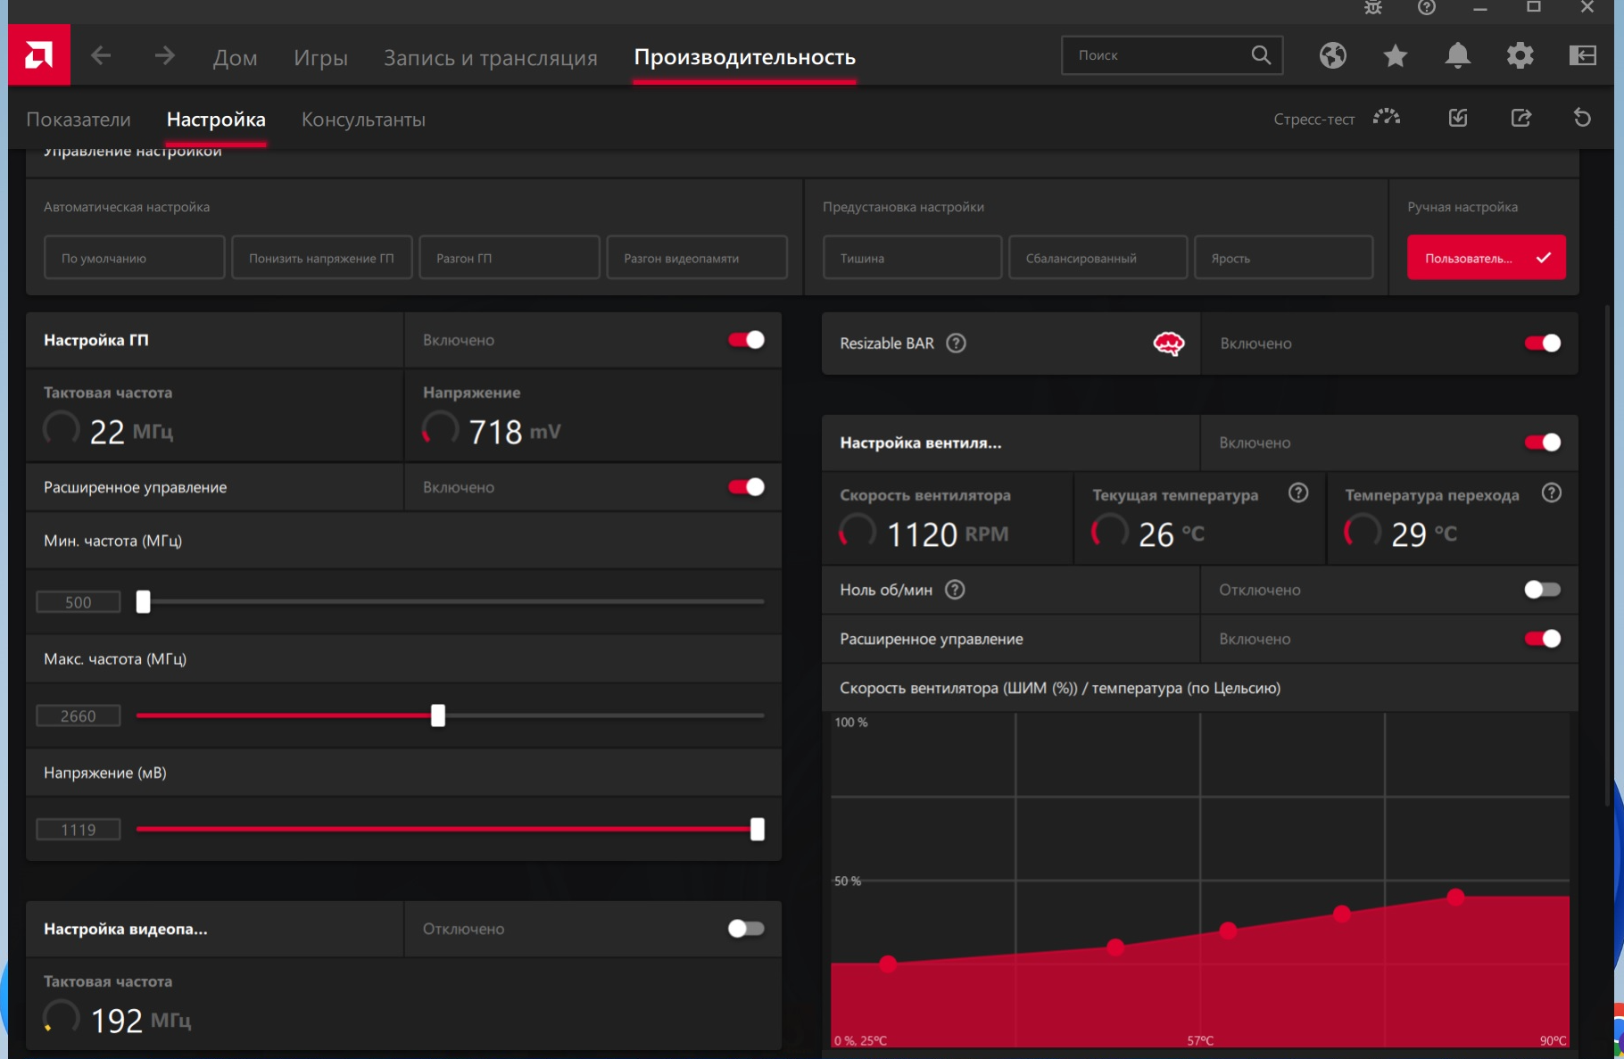
Task: Open favorites star icon
Action: [x=1396, y=55]
